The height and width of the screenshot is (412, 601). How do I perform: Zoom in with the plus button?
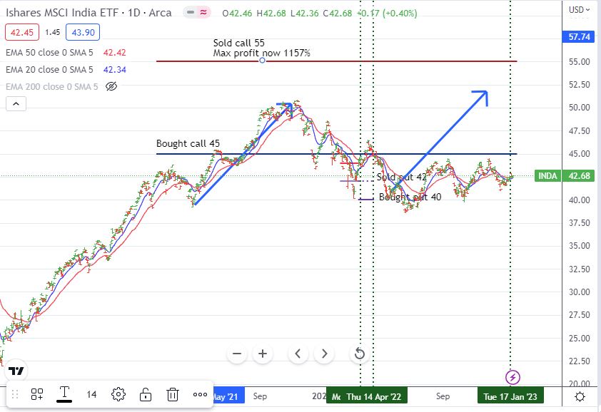click(263, 354)
